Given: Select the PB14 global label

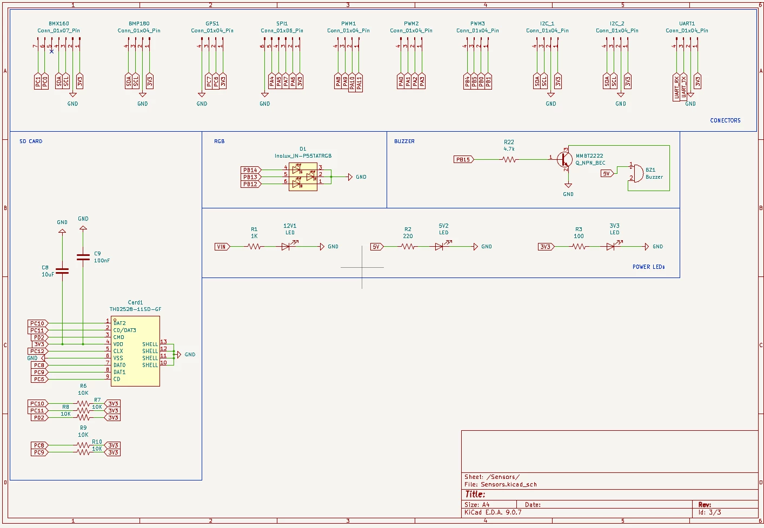Looking at the screenshot, I should pyautogui.click(x=251, y=170).
